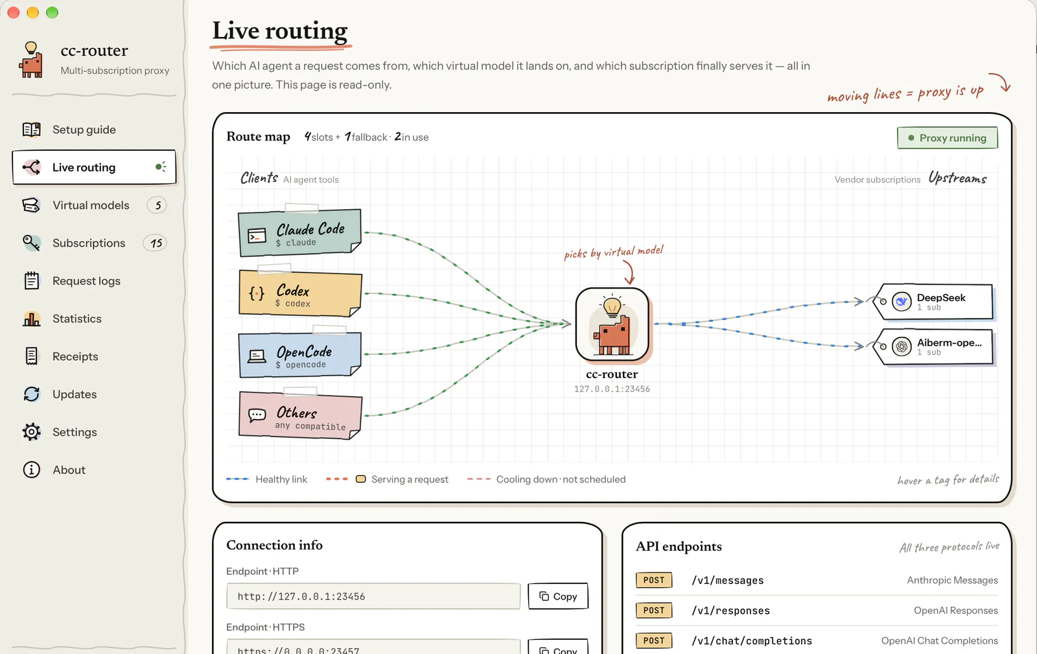Click the Anthropic Messages label
The width and height of the screenshot is (1037, 654).
point(952,580)
